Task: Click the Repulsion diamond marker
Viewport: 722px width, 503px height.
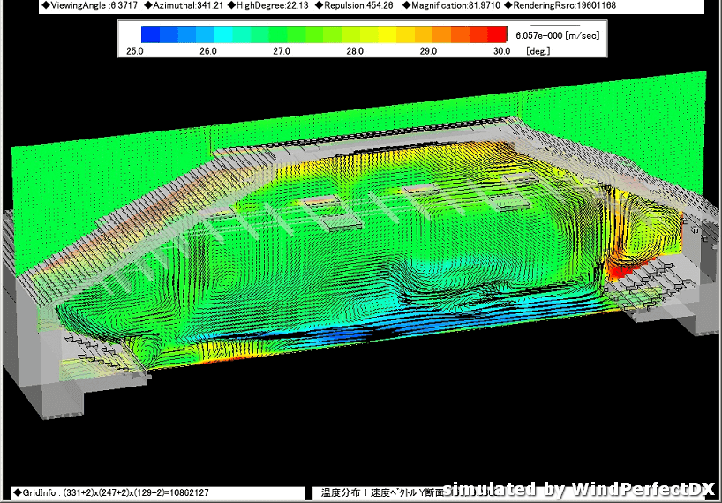Action: click(319, 6)
